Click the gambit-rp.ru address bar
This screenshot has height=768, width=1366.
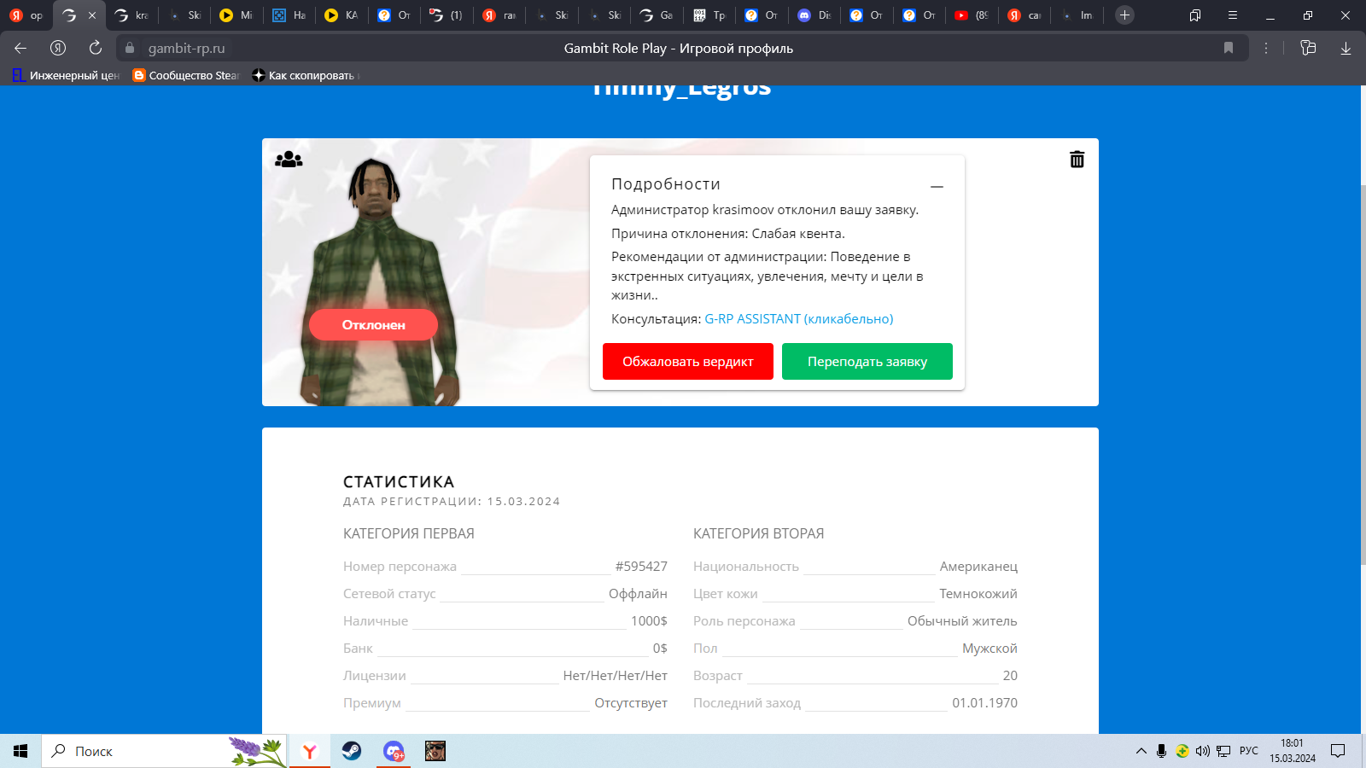click(187, 49)
